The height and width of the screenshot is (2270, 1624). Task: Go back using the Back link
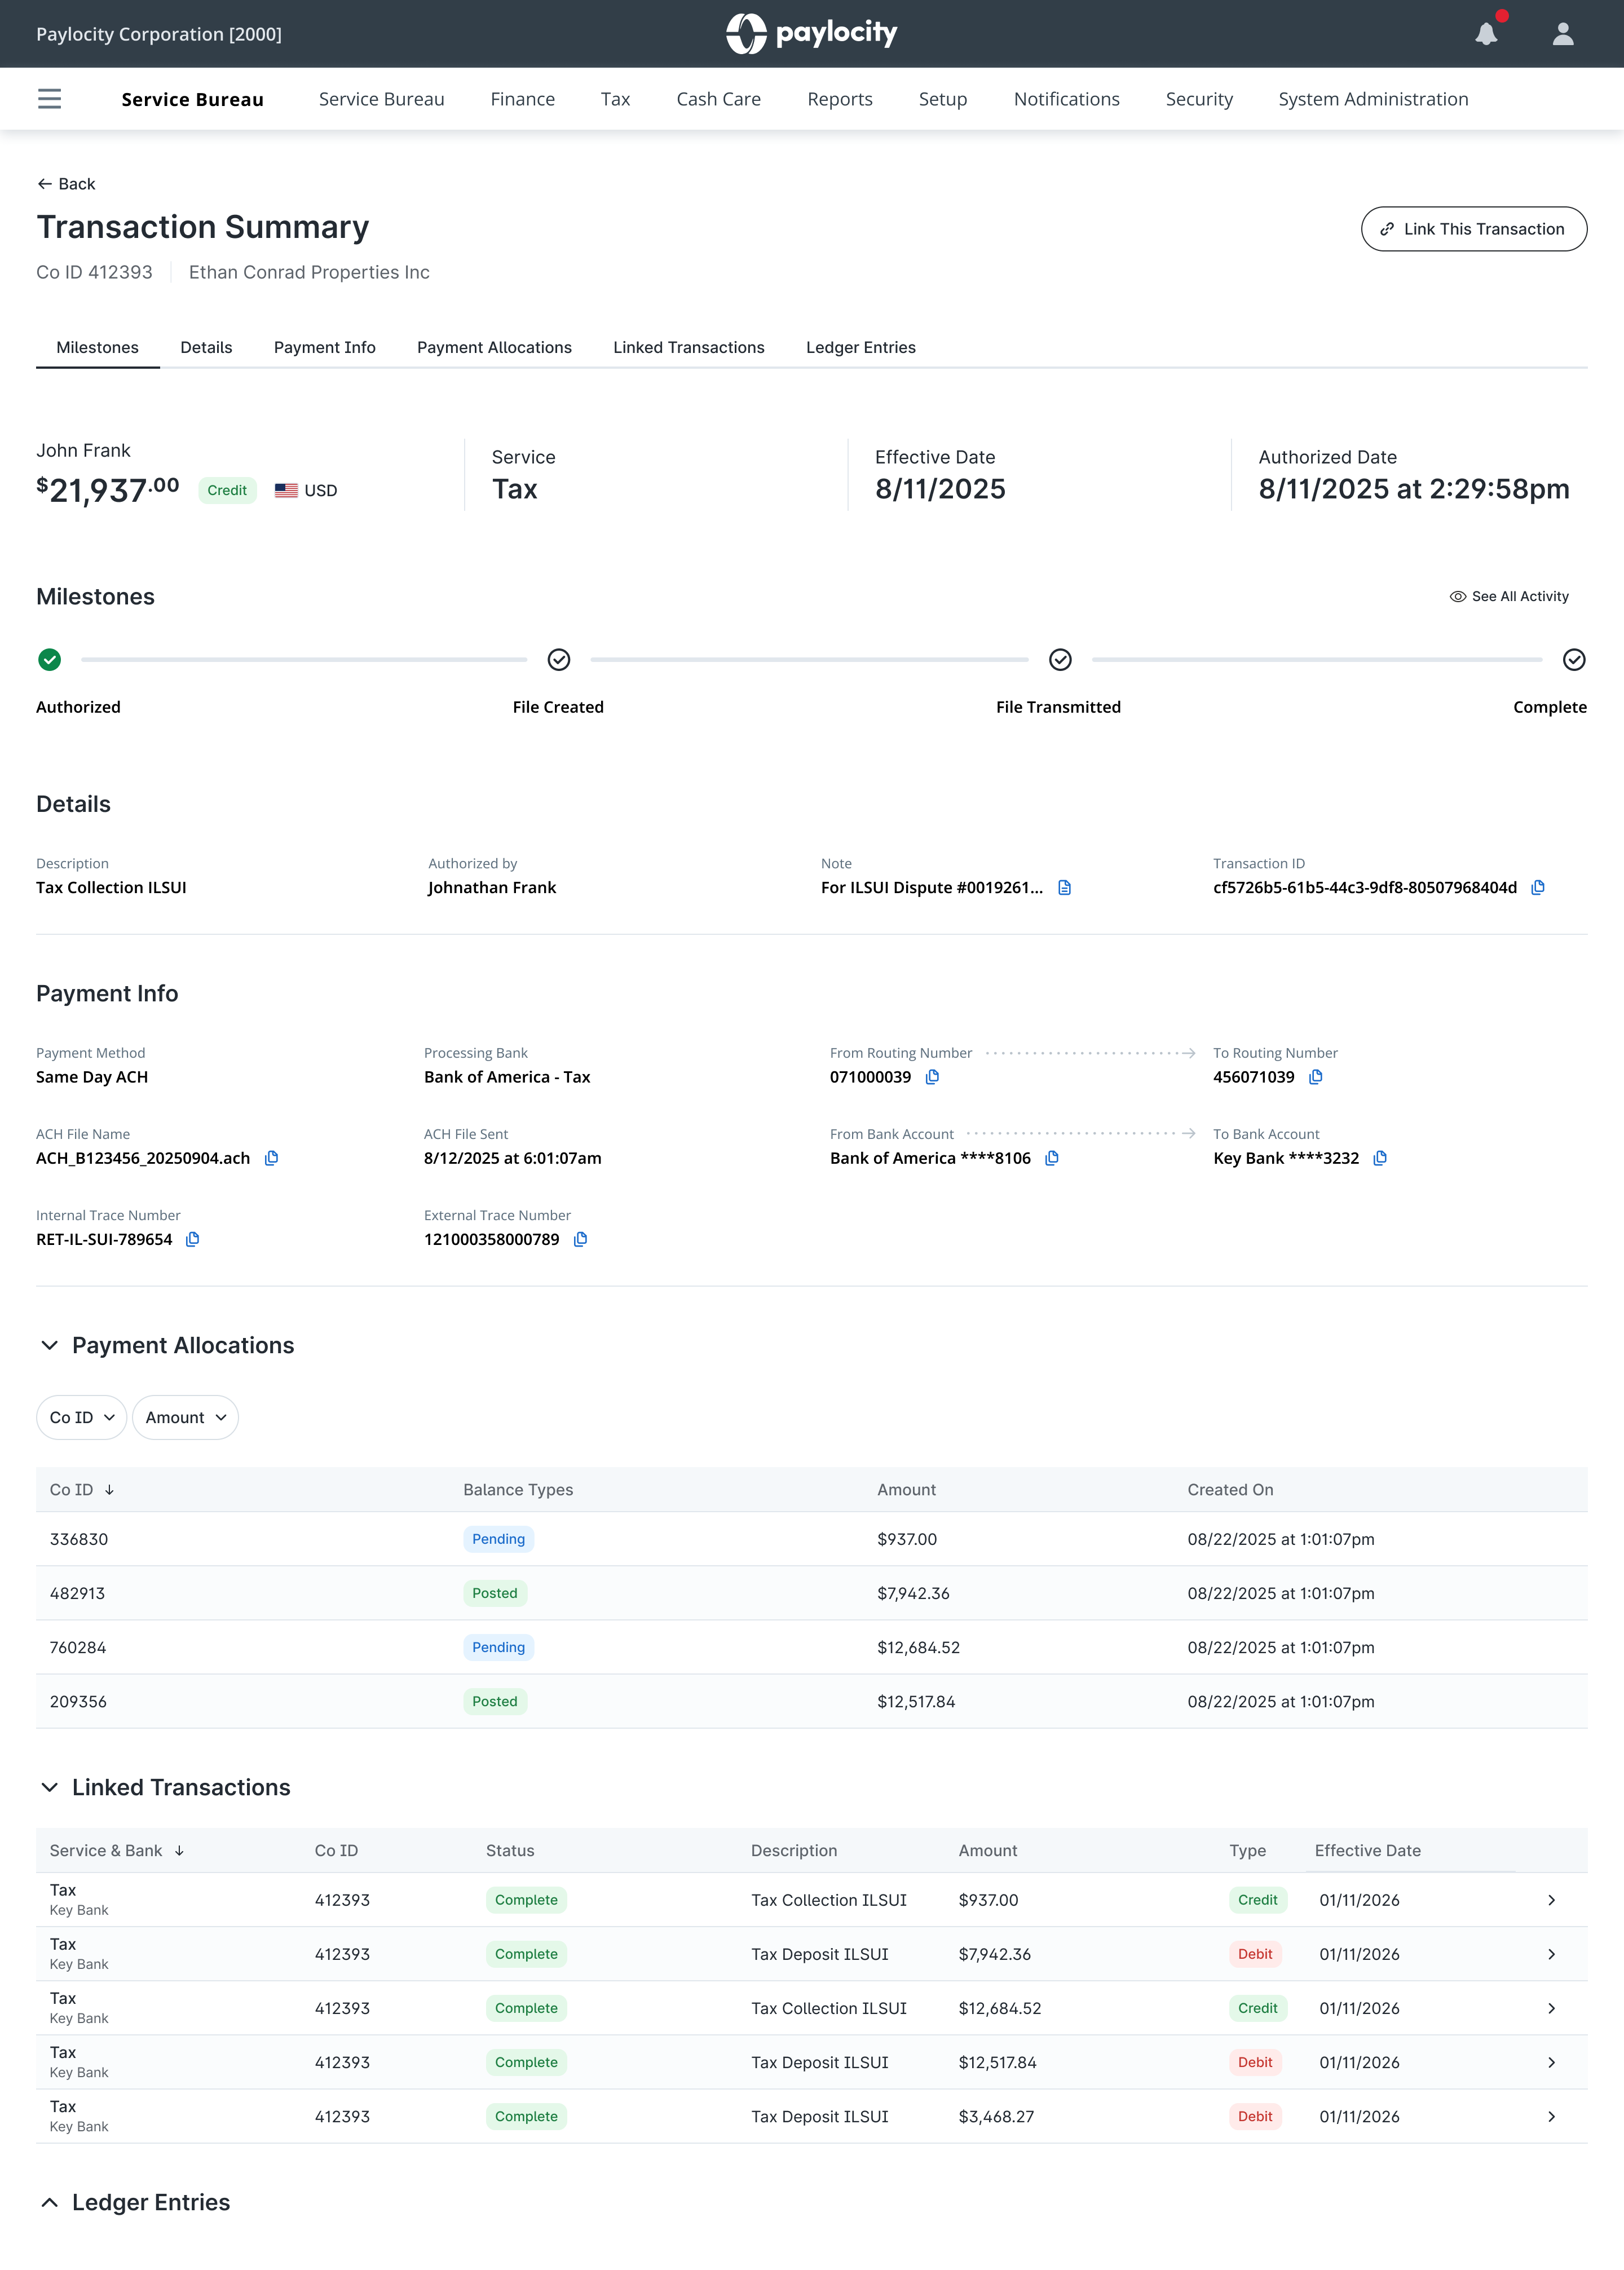click(x=66, y=184)
